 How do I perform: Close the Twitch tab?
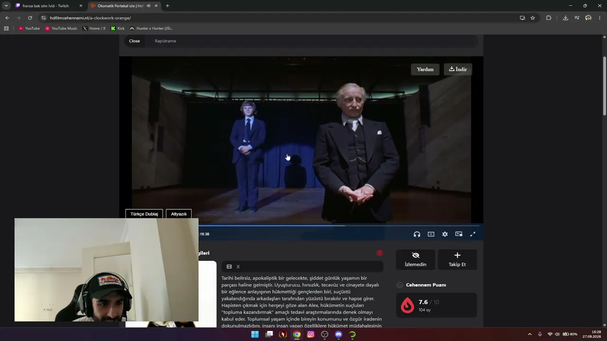[81, 6]
